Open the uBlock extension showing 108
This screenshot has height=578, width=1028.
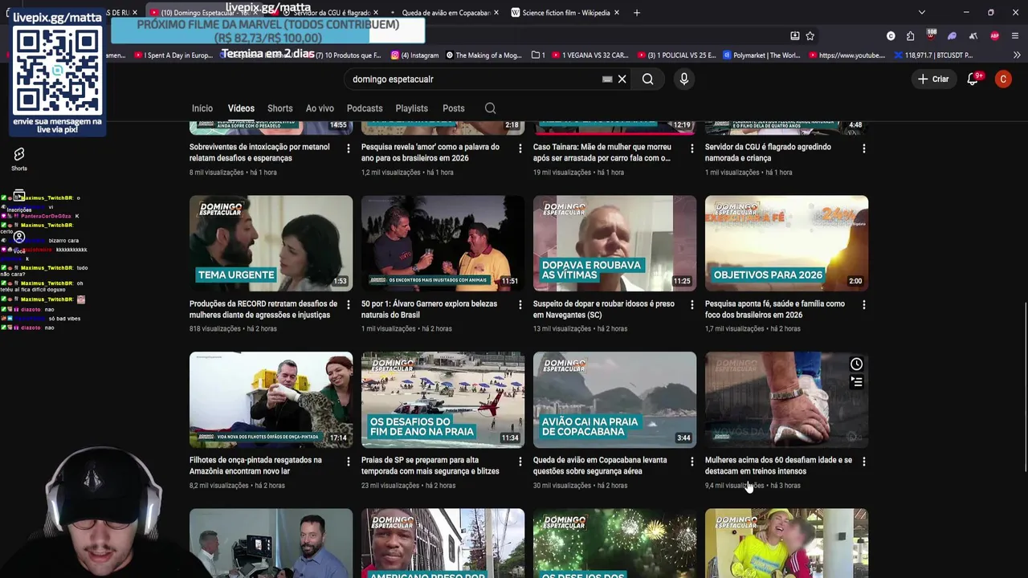(x=932, y=35)
